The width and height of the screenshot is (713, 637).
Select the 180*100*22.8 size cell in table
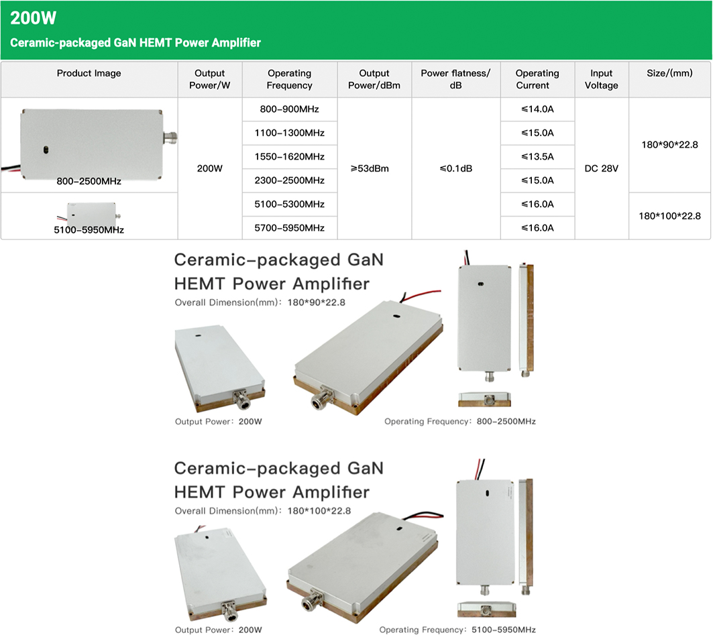[669, 216]
